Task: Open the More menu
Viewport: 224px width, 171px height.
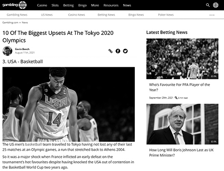Action: point(95,5)
